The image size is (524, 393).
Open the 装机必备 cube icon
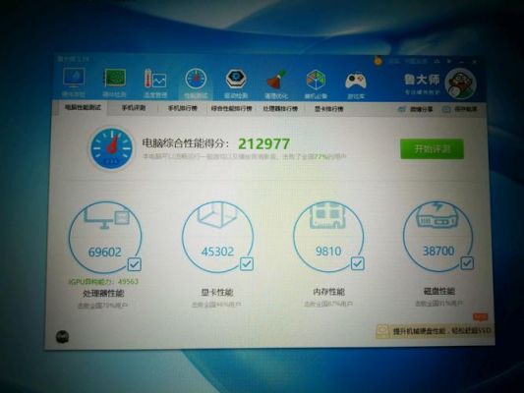click(x=316, y=81)
